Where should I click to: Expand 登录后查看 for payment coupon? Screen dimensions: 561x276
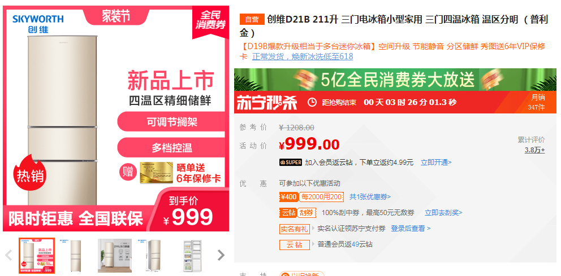[411, 229]
